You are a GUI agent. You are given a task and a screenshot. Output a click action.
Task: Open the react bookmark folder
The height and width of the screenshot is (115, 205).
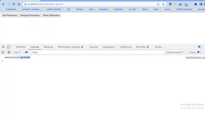tap(154, 9)
